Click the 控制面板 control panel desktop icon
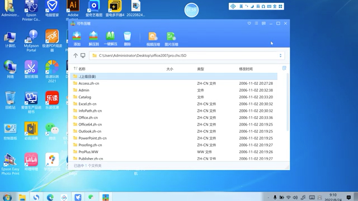The image size is (358, 201). click(x=10, y=131)
